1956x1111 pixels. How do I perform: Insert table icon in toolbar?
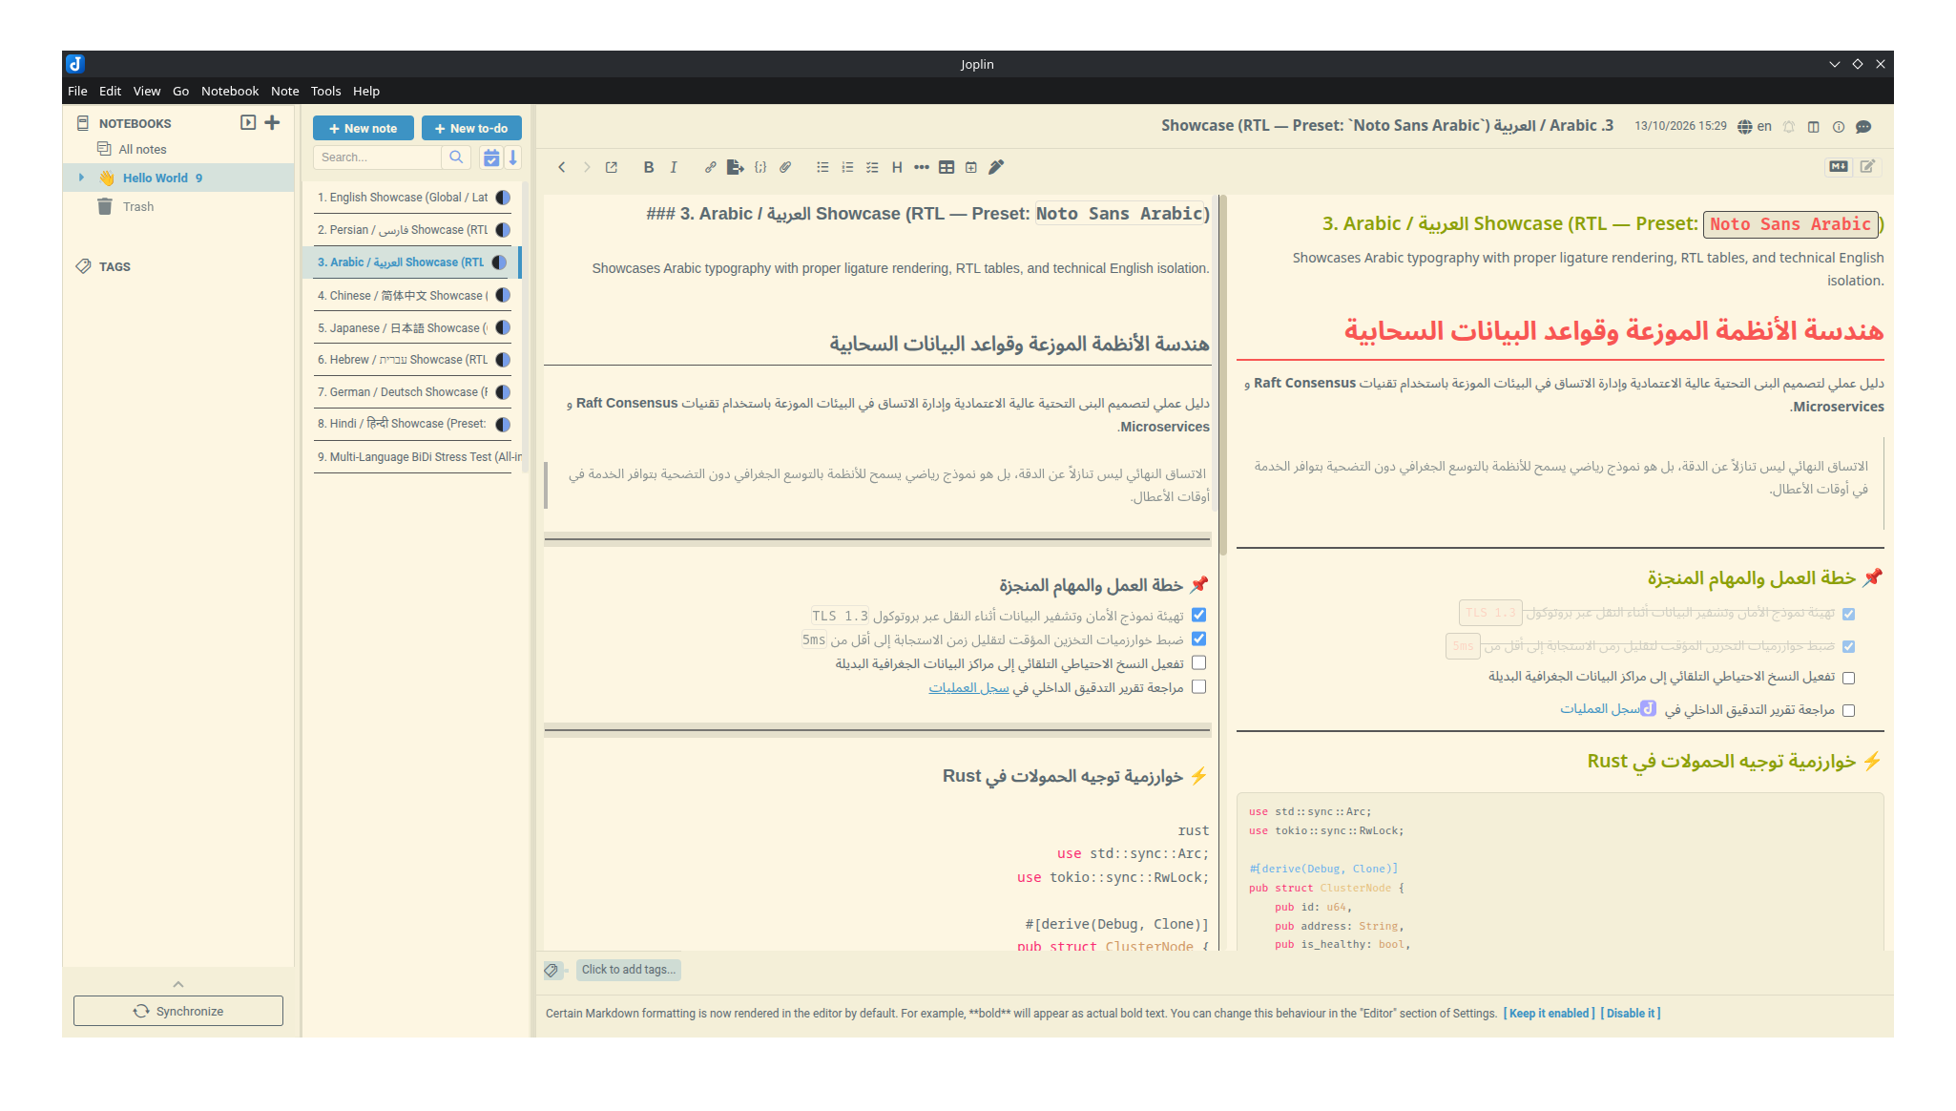947,168
